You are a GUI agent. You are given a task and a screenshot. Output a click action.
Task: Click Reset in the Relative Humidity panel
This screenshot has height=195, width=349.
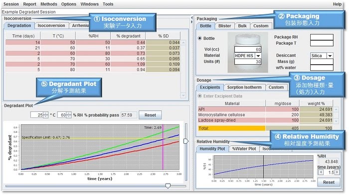coord(329,183)
